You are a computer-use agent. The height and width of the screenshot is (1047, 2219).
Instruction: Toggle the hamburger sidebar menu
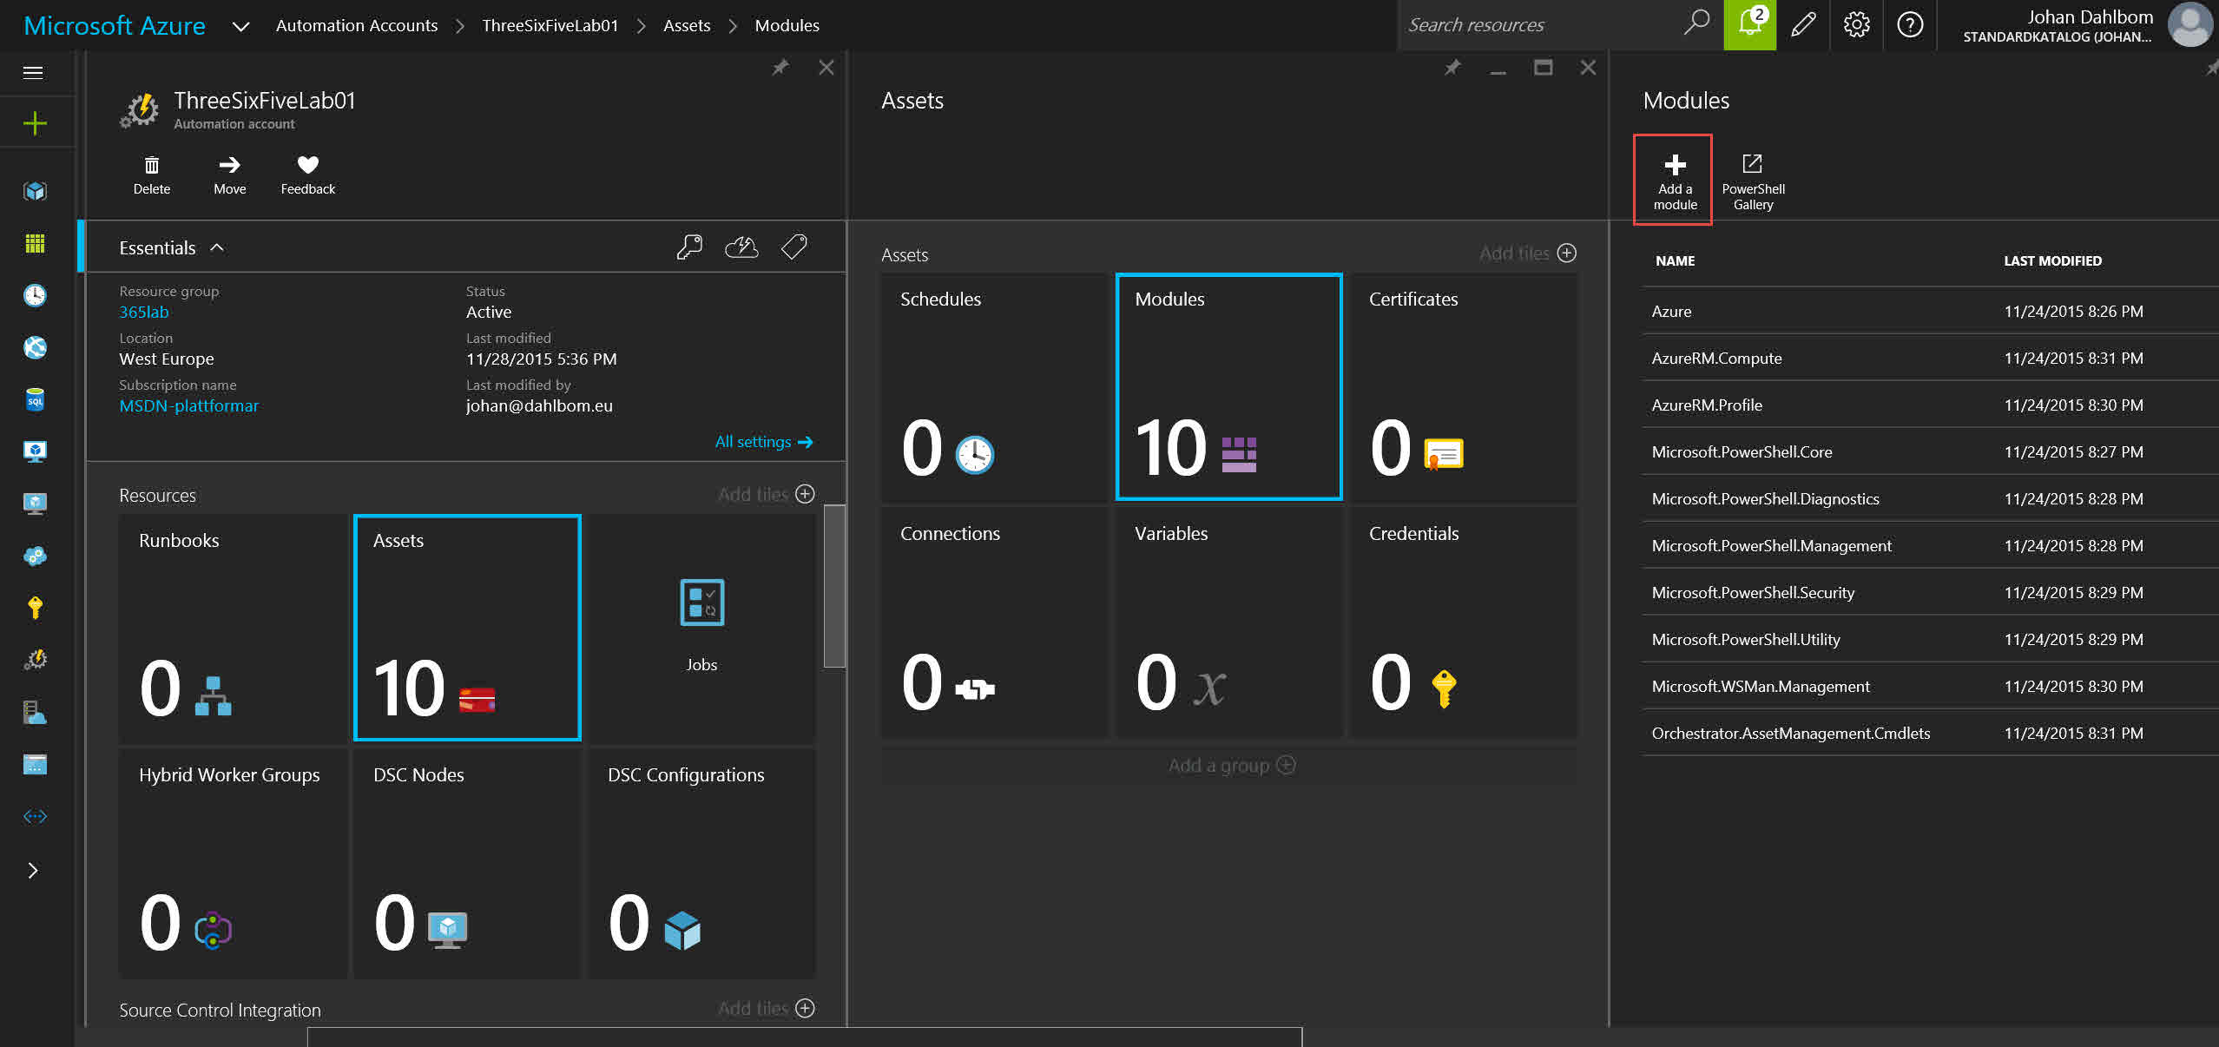click(33, 72)
